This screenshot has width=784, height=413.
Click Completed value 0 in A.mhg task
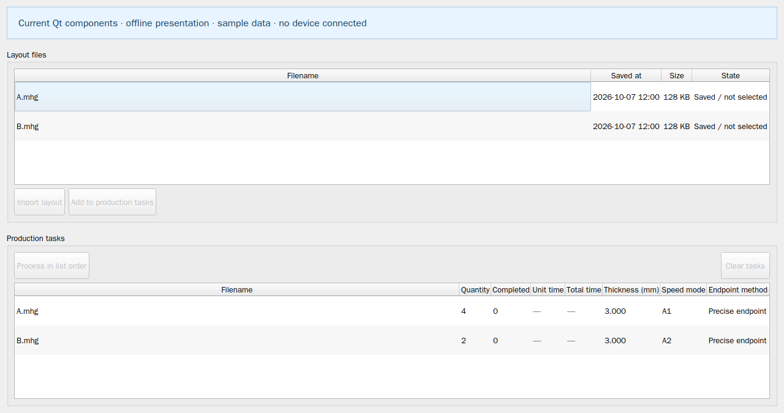[x=511, y=311]
